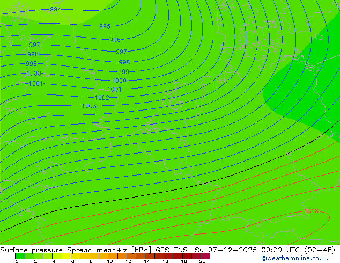
Task: Click the 994 isobar label
Action: [55, 9]
